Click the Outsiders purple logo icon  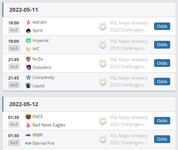28,67
